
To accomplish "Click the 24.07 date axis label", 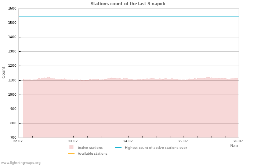I will (x=128, y=141).
